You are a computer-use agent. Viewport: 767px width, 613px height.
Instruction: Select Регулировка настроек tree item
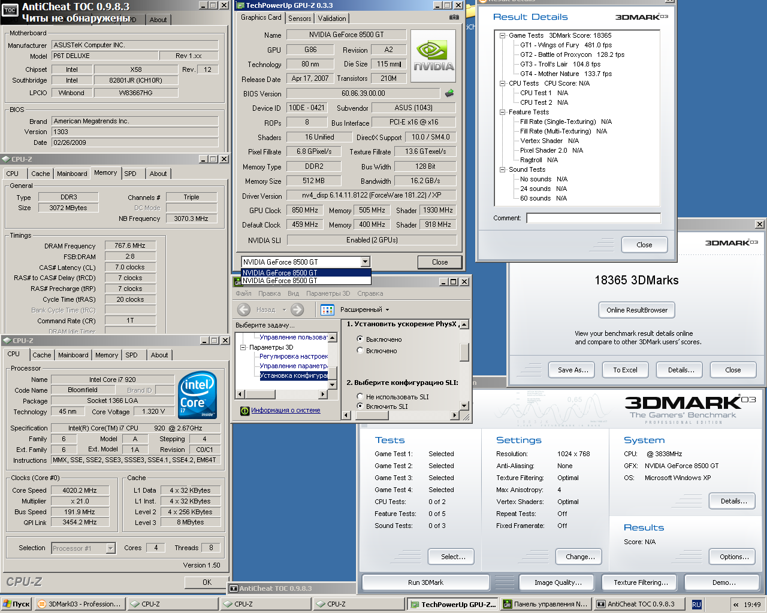coord(294,356)
